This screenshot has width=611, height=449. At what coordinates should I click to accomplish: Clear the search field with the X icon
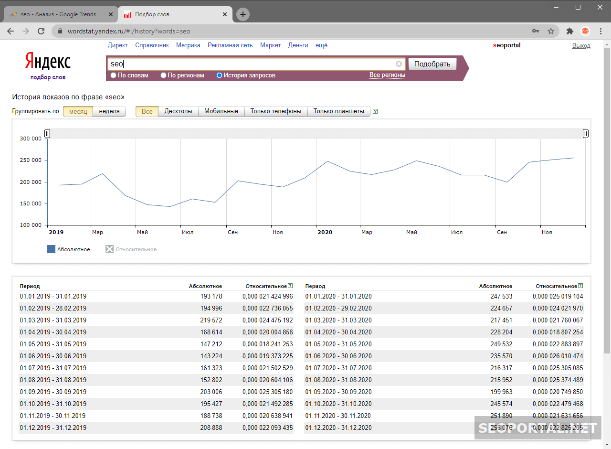[x=399, y=64]
